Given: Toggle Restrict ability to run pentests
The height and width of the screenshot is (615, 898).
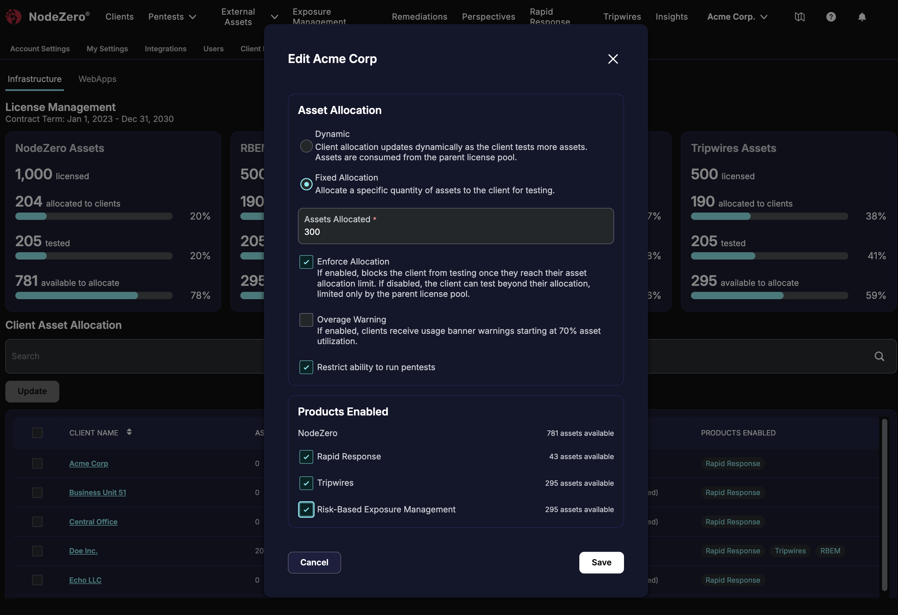Looking at the screenshot, I should tap(306, 367).
